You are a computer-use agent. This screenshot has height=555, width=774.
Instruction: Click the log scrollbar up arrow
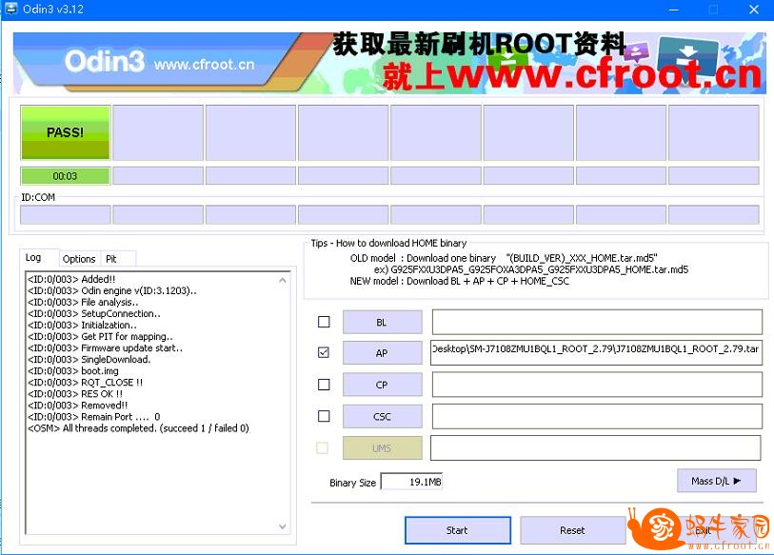(283, 280)
